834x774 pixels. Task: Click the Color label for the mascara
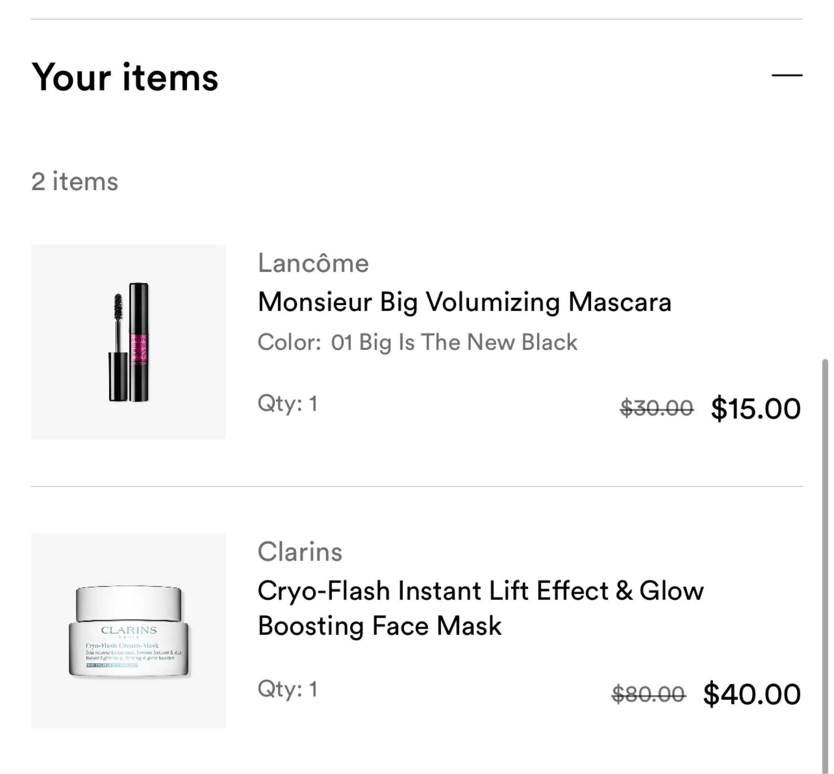(x=289, y=342)
